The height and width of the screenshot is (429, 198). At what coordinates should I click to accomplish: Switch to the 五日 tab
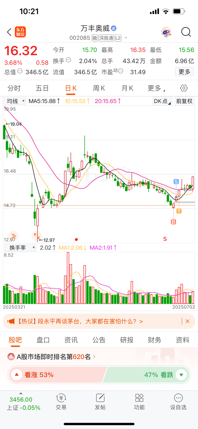(42, 88)
